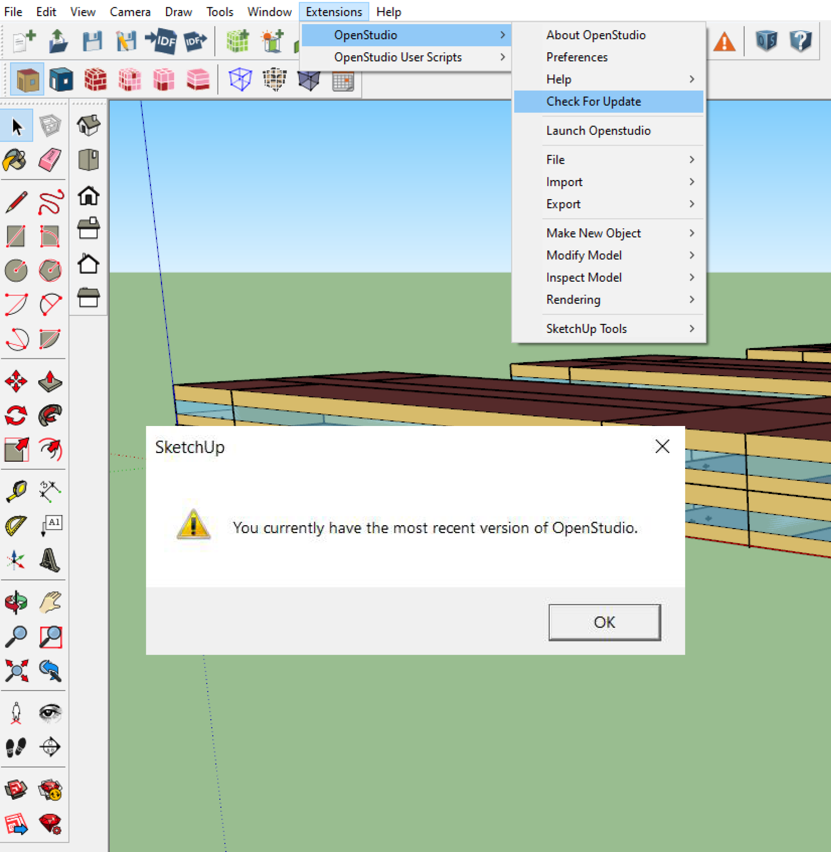
Task: Toggle the Select tool highlight
Action: point(16,125)
